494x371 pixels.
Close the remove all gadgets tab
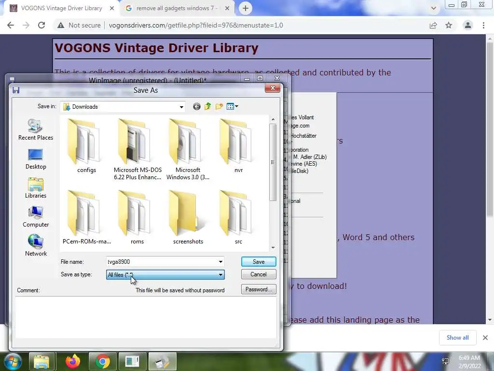pyautogui.click(x=227, y=9)
